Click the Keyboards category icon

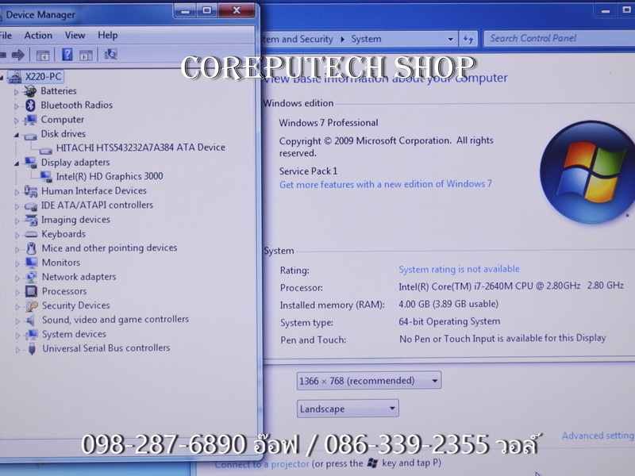click(x=31, y=234)
